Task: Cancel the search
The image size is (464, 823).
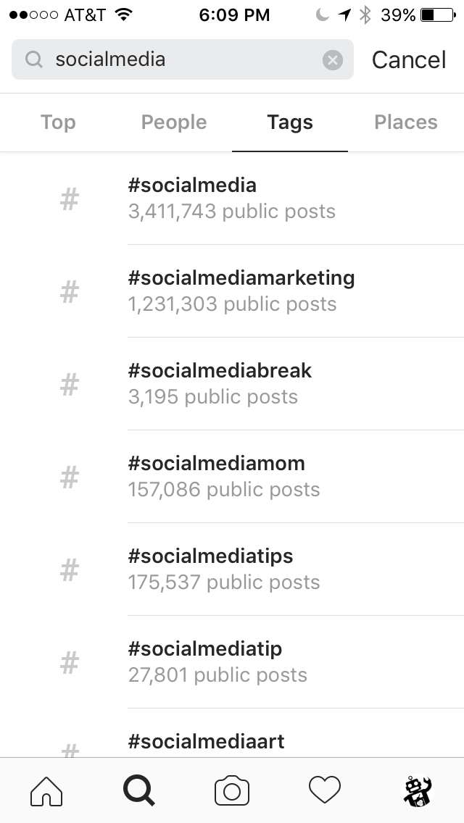Action: click(x=409, y=60)
